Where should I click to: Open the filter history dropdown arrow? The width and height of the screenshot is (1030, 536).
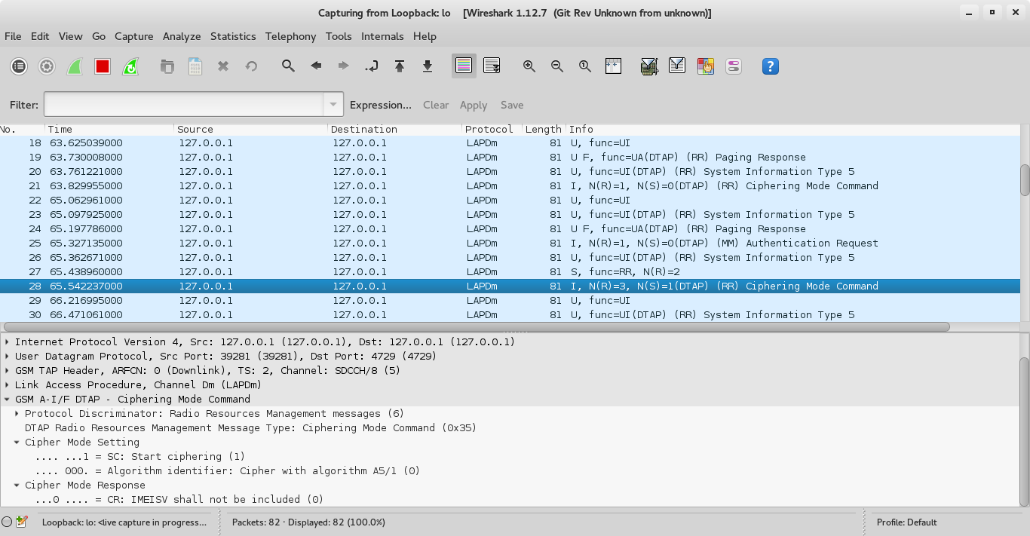pos(334,105)
